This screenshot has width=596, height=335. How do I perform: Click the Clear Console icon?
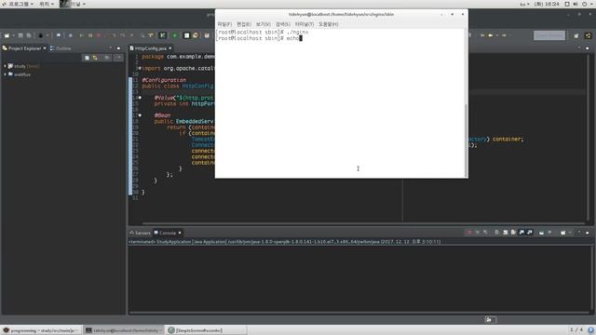496,233
